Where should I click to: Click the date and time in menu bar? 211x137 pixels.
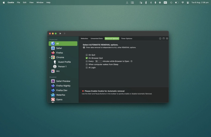pos(200,2)
